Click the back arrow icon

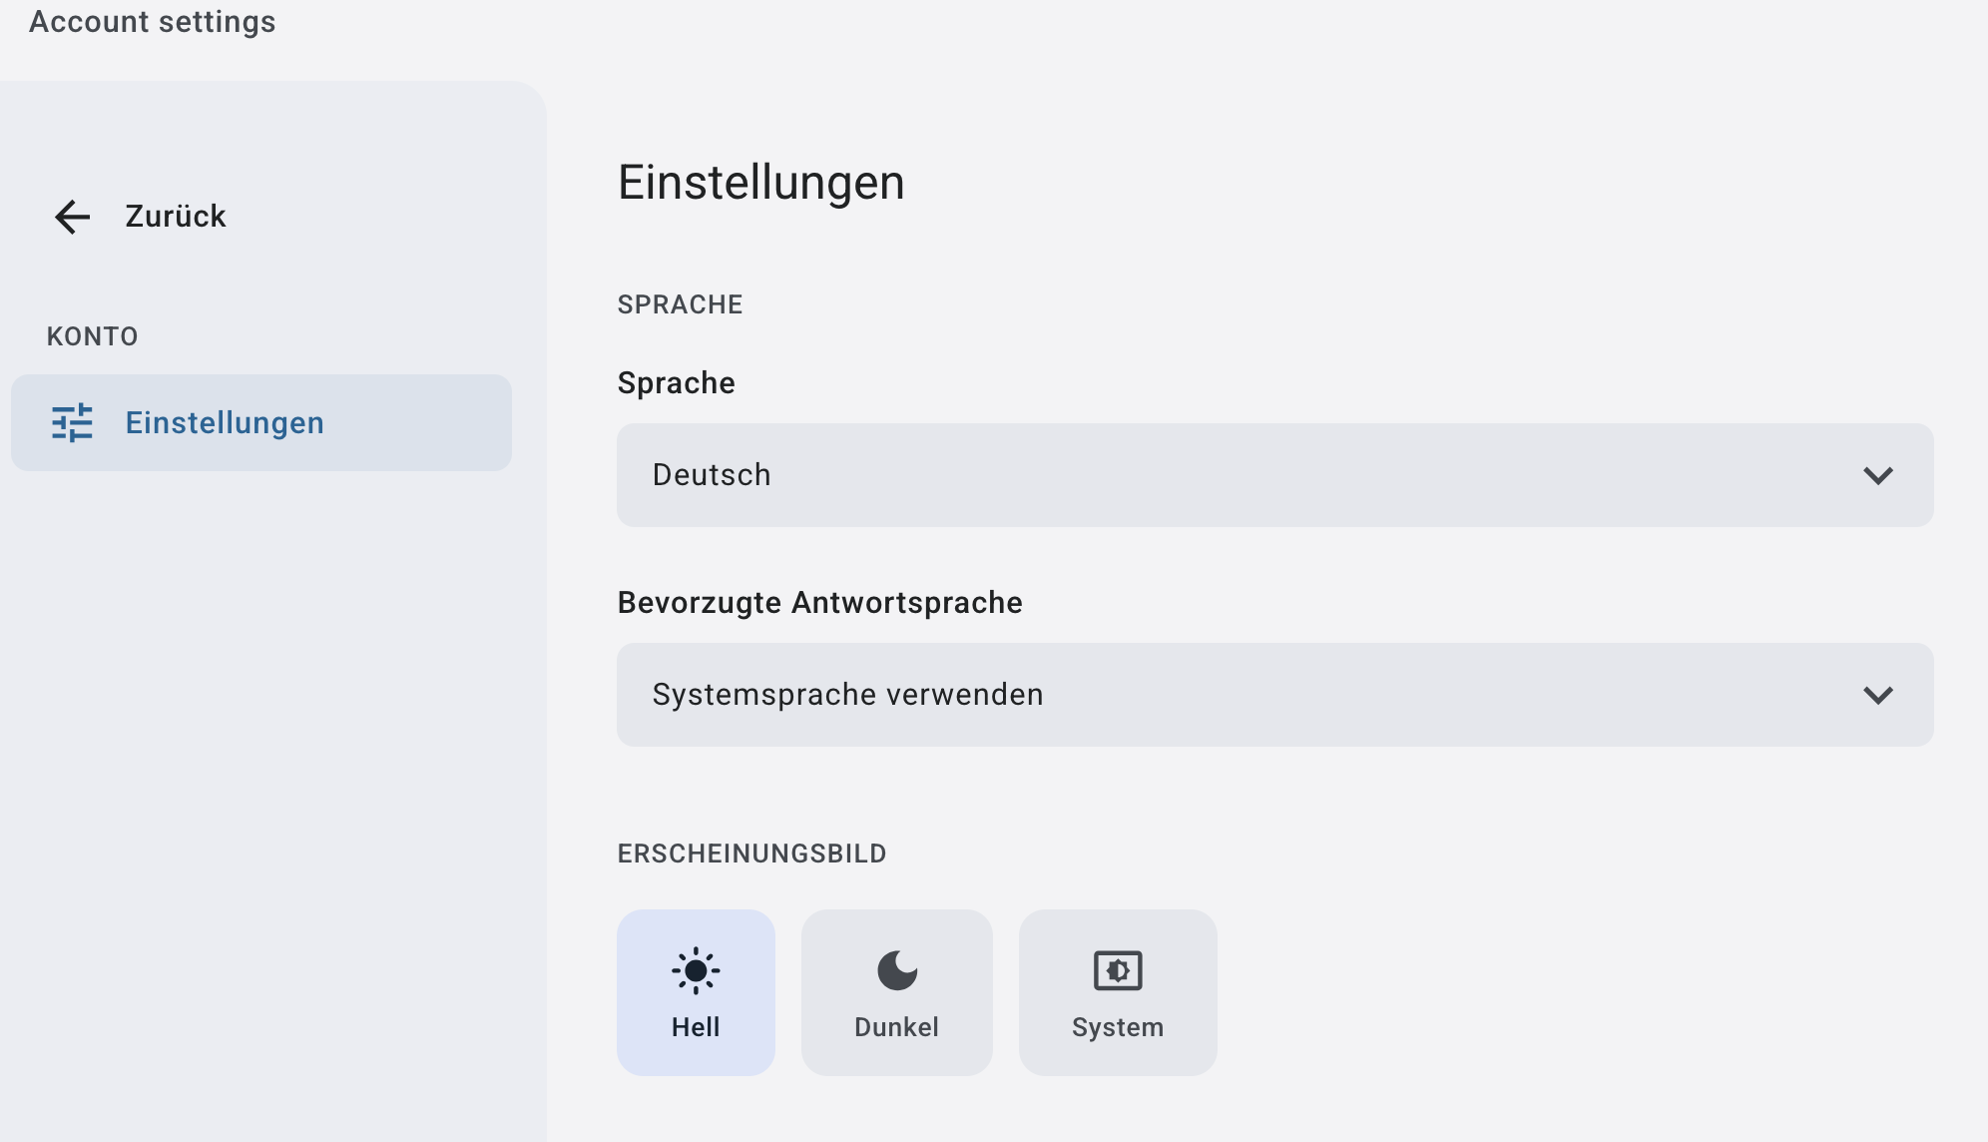coord(72,217)
